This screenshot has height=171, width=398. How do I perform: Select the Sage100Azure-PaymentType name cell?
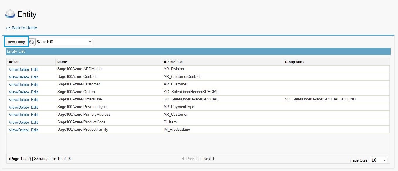pyautogui.click(x=109, y=107)
